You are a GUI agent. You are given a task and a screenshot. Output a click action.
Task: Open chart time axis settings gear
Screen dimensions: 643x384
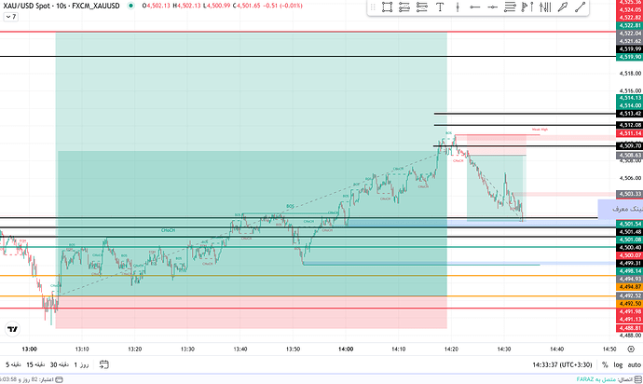(x=631, y=350)
